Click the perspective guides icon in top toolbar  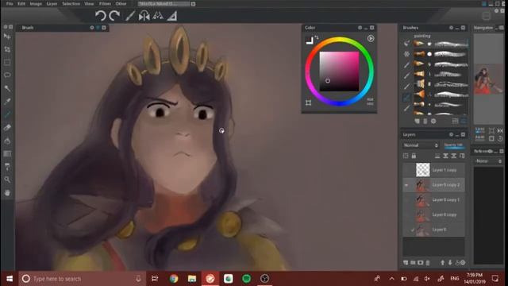[158, 16]
